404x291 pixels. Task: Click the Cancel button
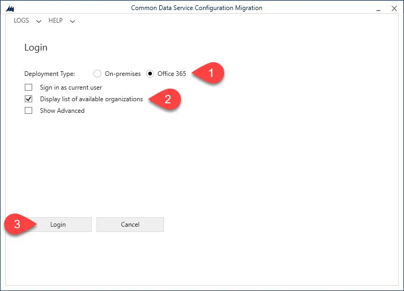click(130, 225)
